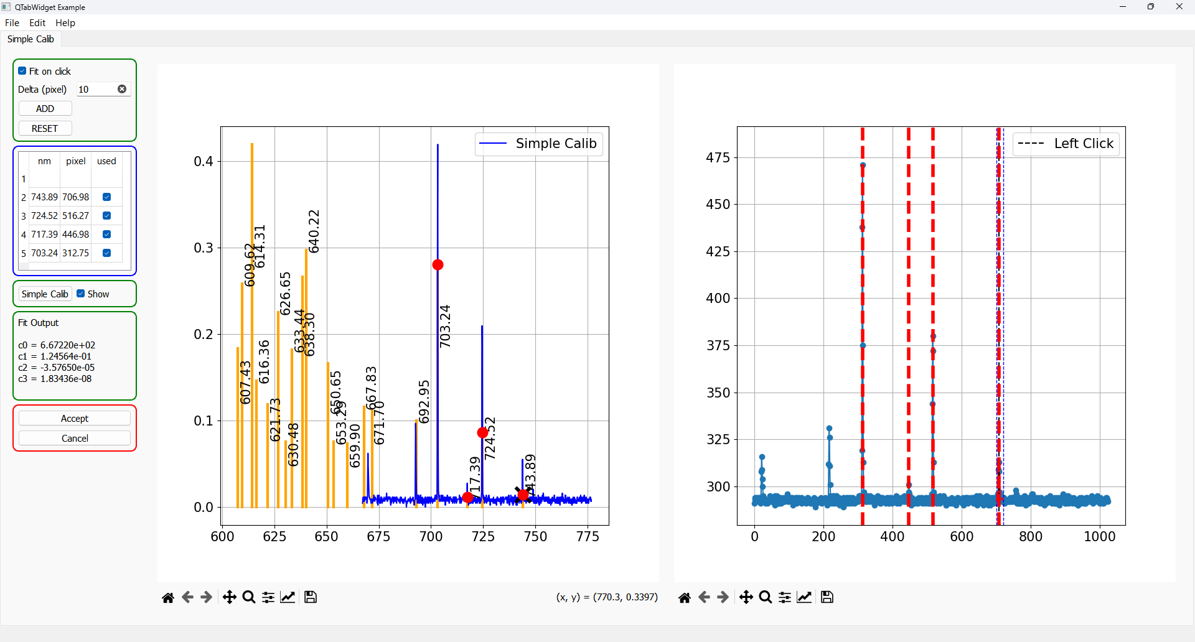Open the Help menu

(65, 23)
